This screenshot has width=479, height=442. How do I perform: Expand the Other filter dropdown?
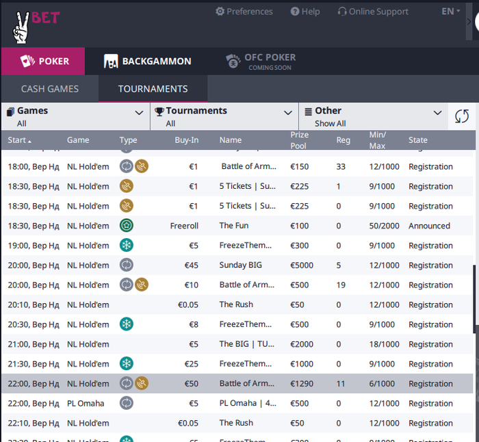pyautogui.click(x=374, y=116)
